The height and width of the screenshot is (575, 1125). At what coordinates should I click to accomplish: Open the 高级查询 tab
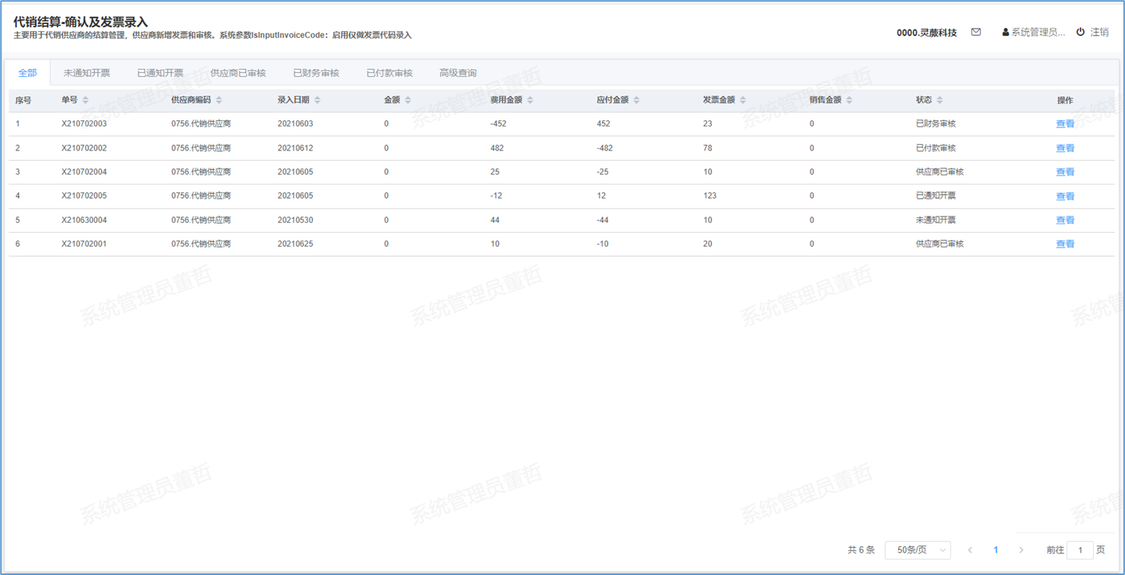(x=458, y=73)
